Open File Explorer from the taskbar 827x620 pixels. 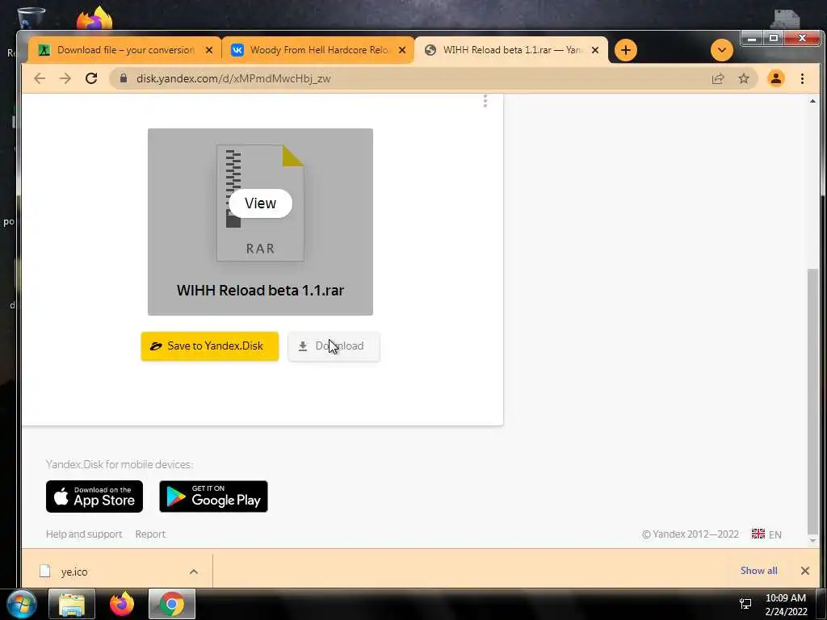point(72,605)
